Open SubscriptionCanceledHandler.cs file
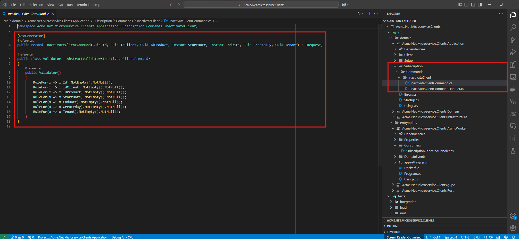 point(430,151)
